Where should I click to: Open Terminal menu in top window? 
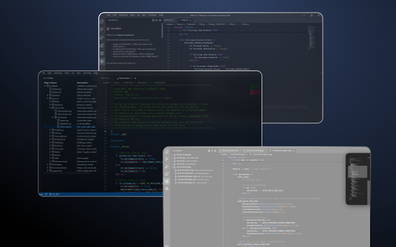(151, 15)
